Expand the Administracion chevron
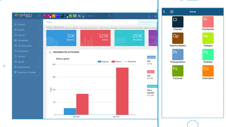 coord(40,67)
